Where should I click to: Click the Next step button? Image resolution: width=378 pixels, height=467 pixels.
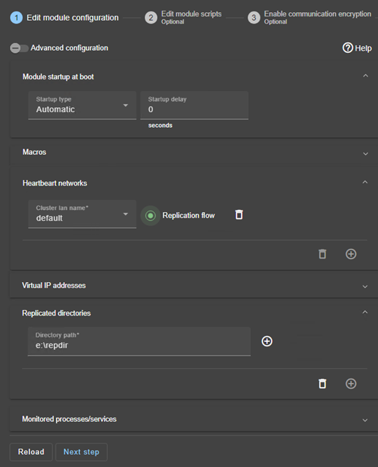(x=81, y=452)
